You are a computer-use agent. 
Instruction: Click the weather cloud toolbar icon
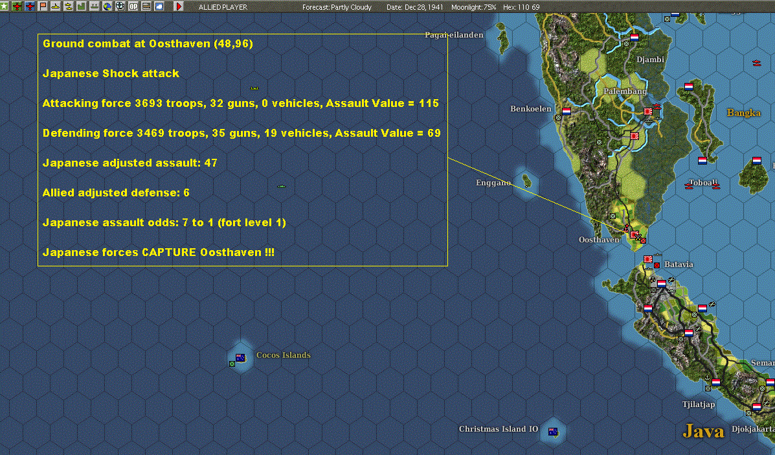pyautogui.click(x=159, y=6)
